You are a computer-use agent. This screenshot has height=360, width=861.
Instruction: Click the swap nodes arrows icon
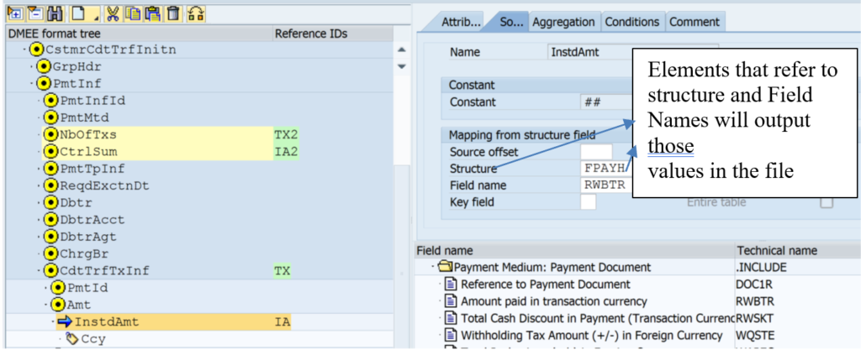pyautogui.click(x=196, y=13)
